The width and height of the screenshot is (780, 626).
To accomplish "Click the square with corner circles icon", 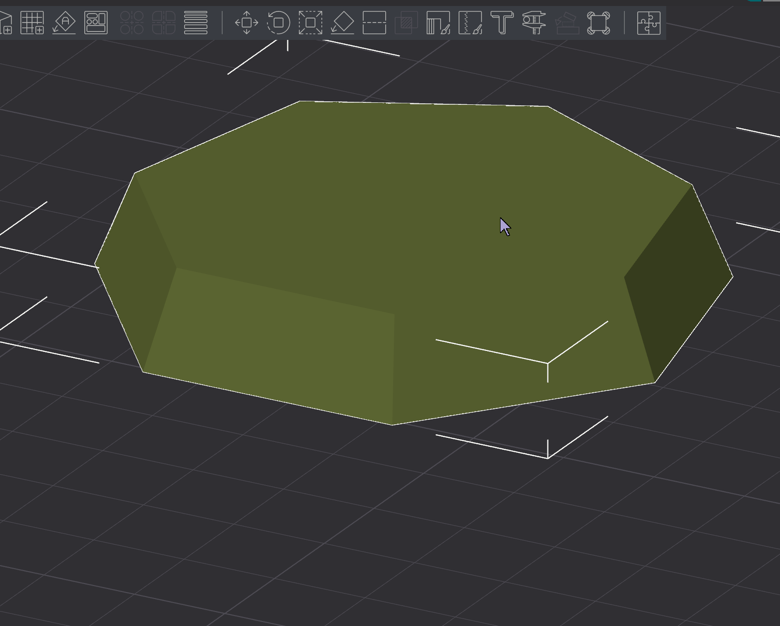I will click(x=598, y=23).
